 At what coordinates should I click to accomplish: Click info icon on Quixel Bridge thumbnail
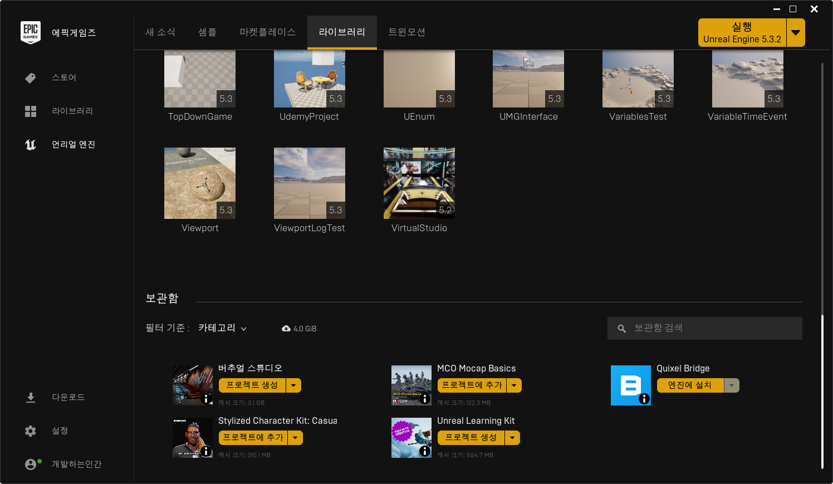click(644, 399)
